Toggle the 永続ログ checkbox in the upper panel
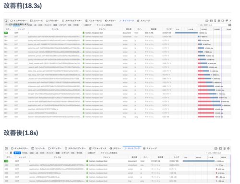Viewport: 240px width, 184px height. point(83,25)
